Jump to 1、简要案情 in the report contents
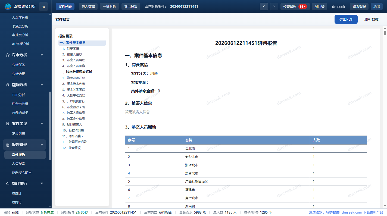Screen dimensions: 387x216 click(70, 49)
